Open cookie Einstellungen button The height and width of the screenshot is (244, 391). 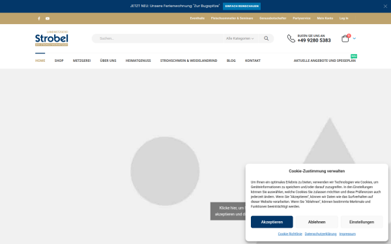click(362, 222)
